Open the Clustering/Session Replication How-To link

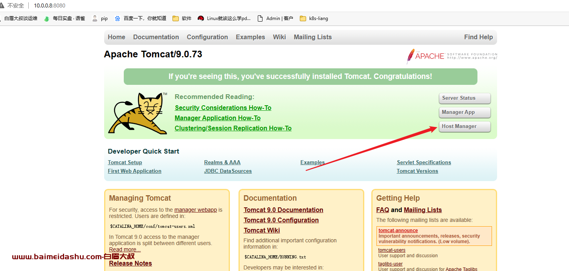click(233, 128)
